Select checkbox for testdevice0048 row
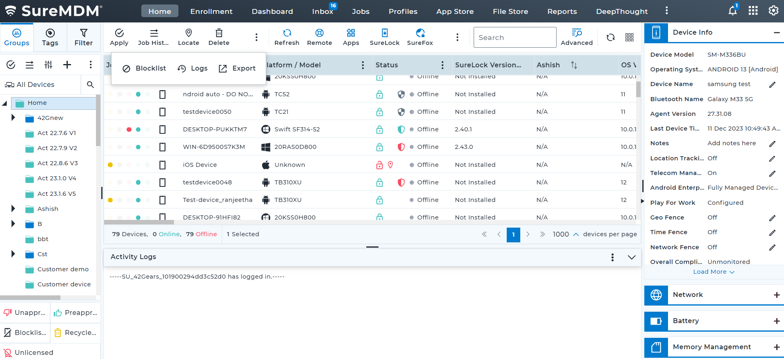784x359 pixels. pyautogui.click(x=163, y=182)
